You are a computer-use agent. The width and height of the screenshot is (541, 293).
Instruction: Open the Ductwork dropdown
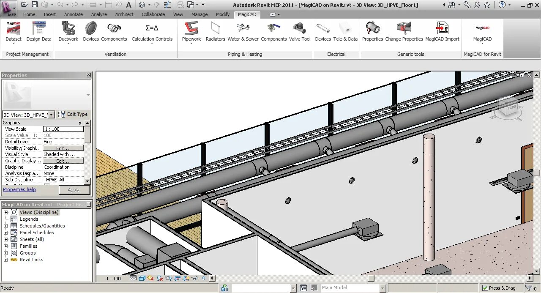pyautogui.click(x=68, y=32)
